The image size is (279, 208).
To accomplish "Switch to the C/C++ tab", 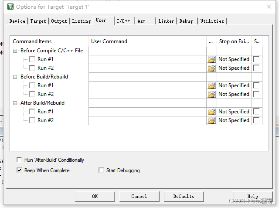I will 123,21.
